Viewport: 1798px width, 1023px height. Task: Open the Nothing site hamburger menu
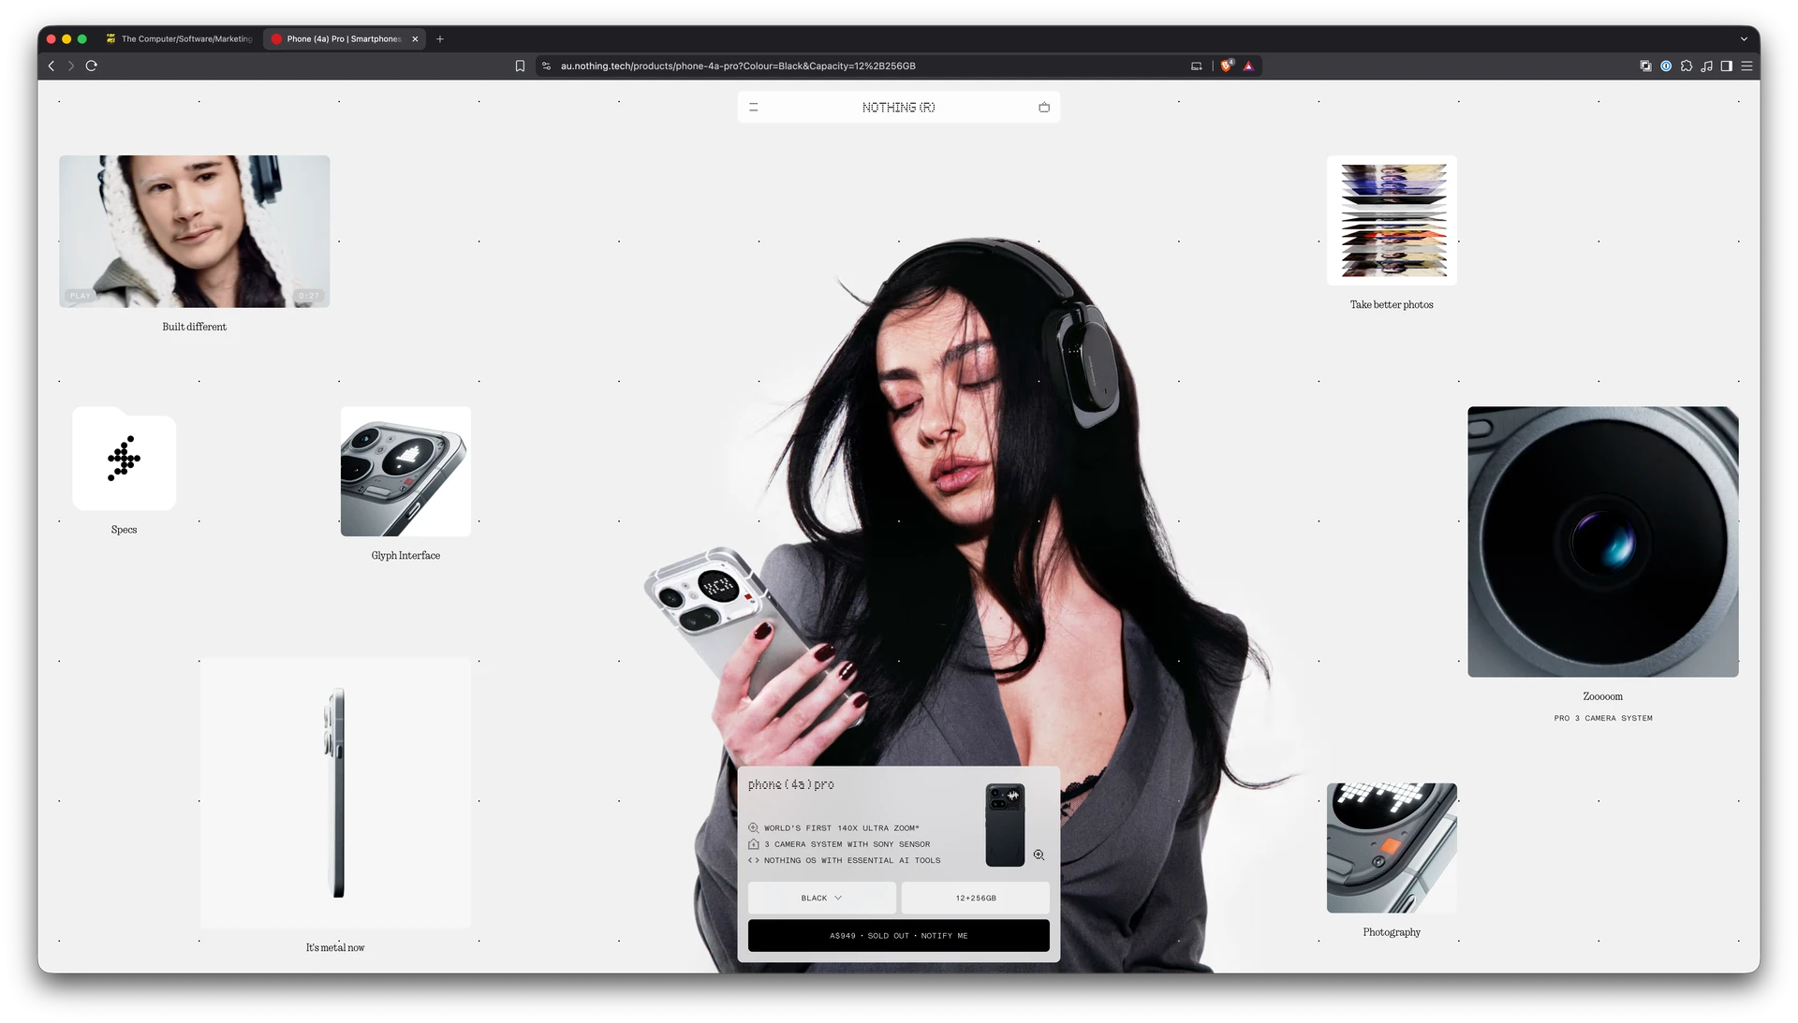(754, 108)
